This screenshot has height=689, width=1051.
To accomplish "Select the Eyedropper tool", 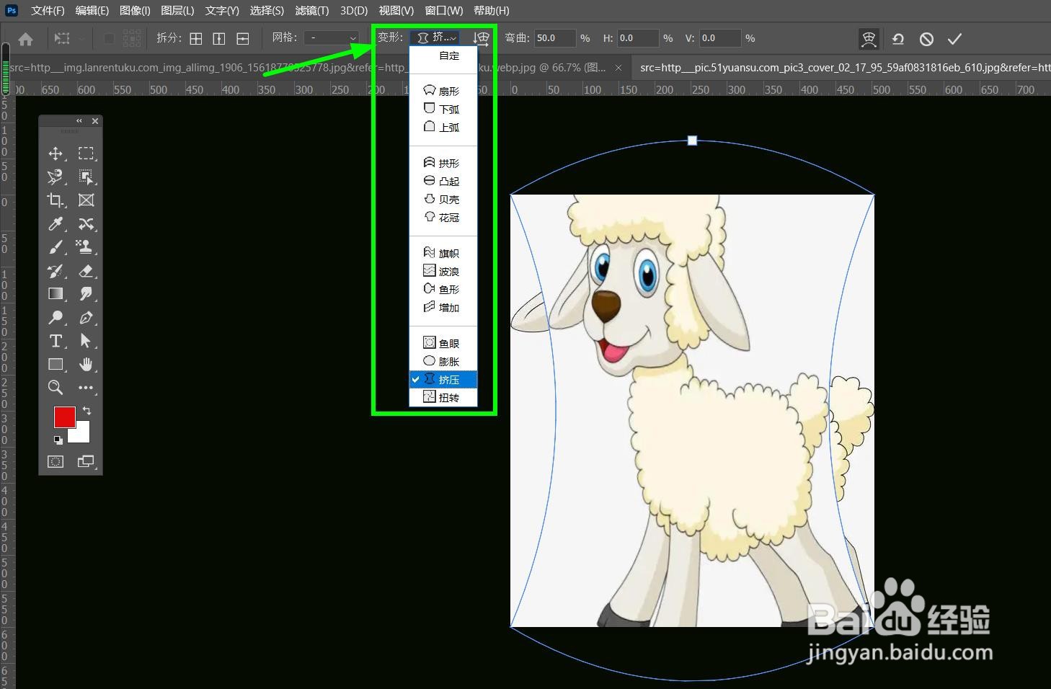I will point(55,224).
